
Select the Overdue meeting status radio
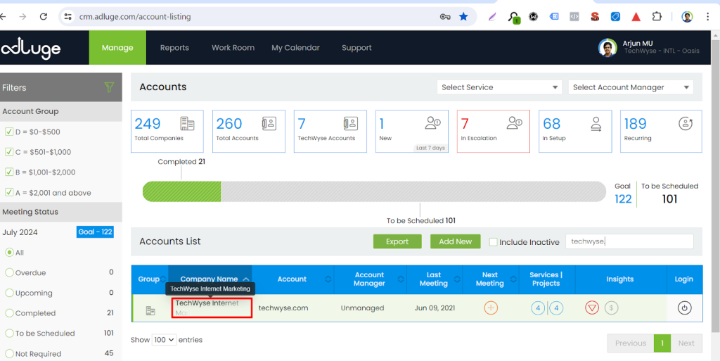pos(9,272)
